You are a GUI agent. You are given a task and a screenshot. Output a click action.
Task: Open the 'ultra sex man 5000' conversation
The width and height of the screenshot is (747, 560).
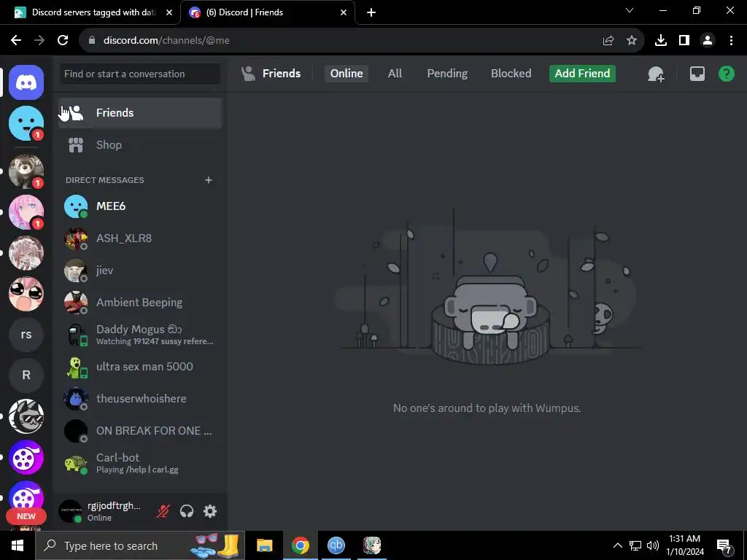click(x=140, y=367)
